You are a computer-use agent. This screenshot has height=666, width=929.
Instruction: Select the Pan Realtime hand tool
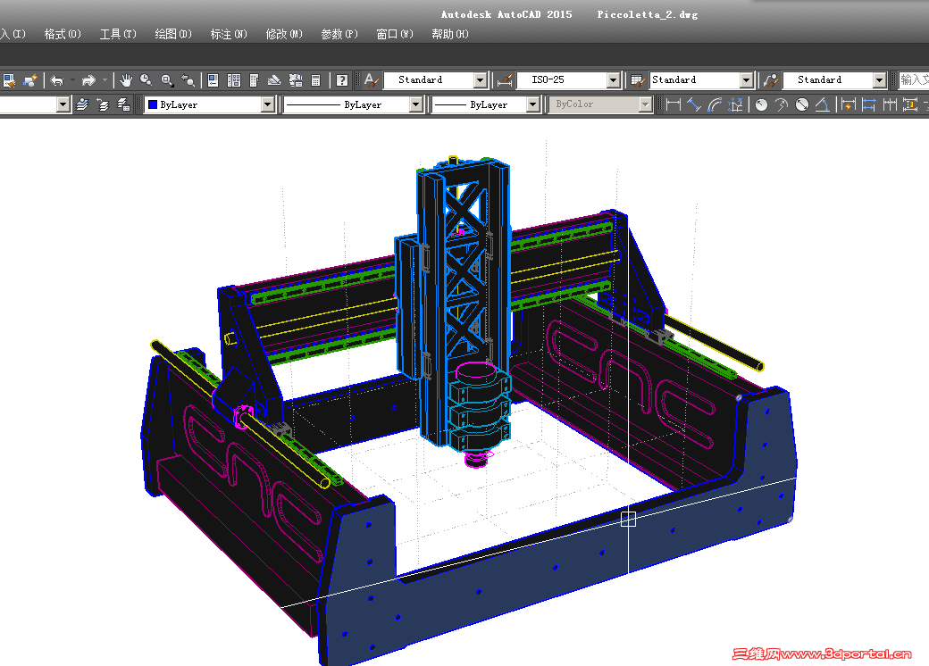[126, 79]
